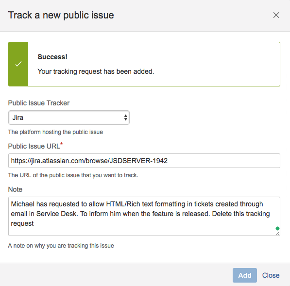Open the Public Issue Tracker dropdown showing Jira
Image resolution: width=290 pixels, height=286 pixels.
69,118
